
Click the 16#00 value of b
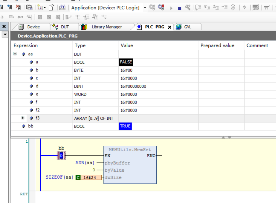tap(126, 70)
